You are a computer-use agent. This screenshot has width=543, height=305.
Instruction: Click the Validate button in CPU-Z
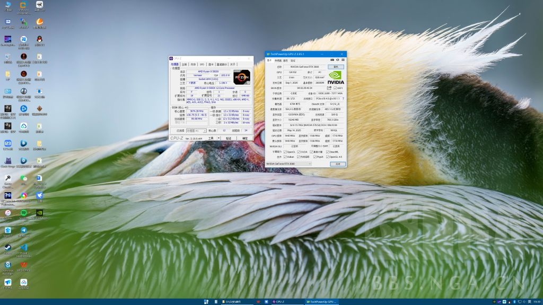[228, 138]
